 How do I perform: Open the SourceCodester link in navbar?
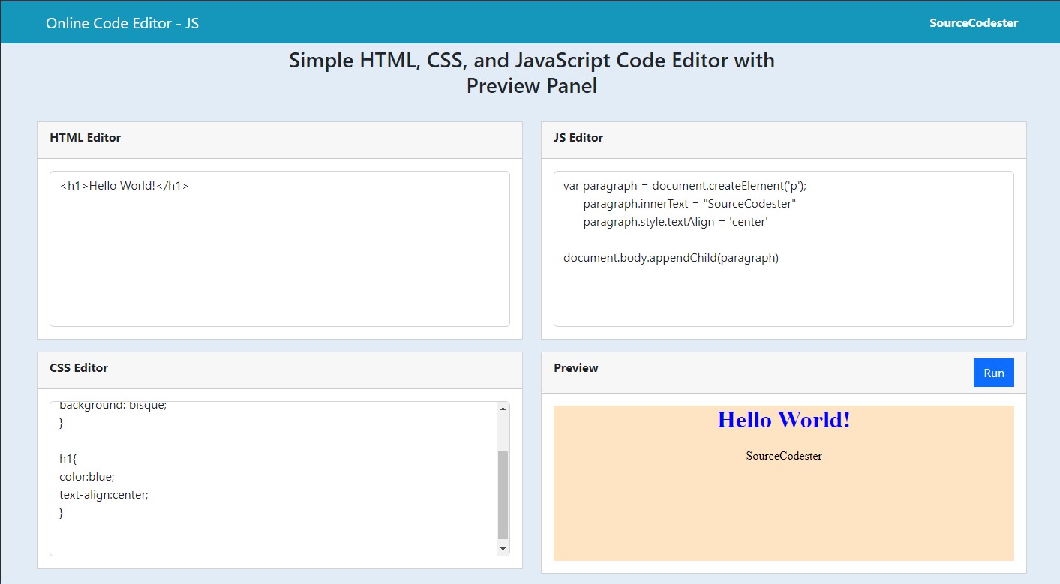(973, 22)
